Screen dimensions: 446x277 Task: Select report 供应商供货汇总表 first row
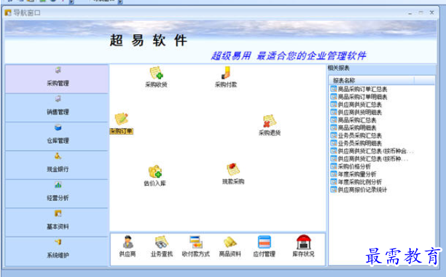(x=356, y=104)
